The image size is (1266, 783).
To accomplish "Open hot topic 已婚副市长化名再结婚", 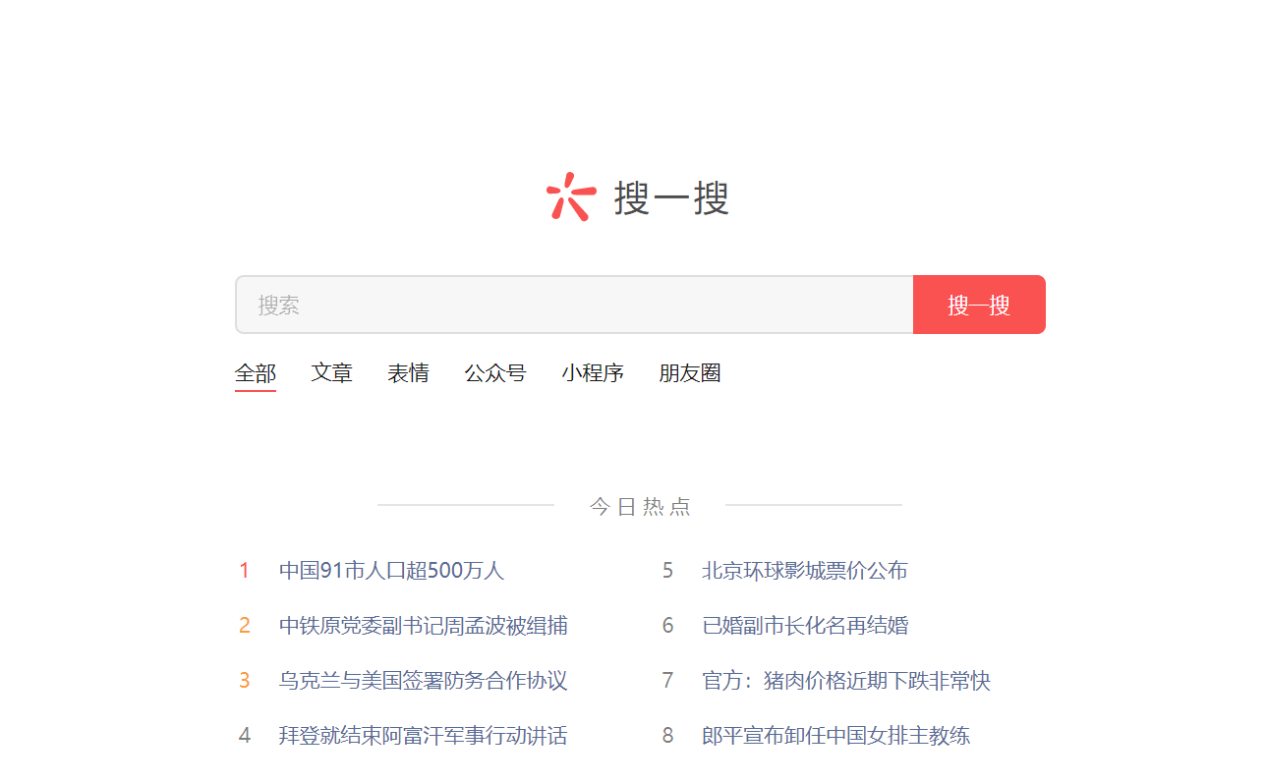I will click(805, 626).
